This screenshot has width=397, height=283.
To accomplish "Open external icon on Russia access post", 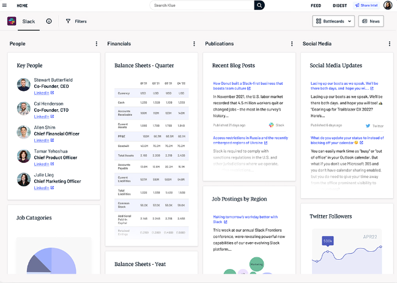I will [x=265, y=143].
